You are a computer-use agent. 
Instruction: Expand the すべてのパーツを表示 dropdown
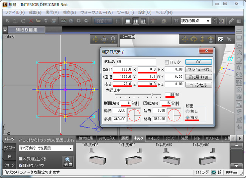(71, 148)
